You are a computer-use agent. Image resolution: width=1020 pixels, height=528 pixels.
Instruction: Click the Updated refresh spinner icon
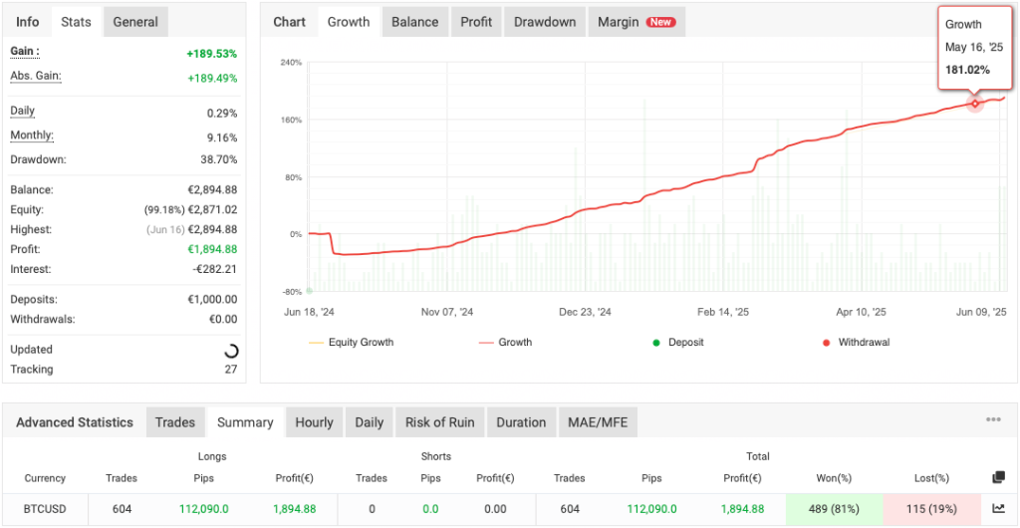(x=231, y=351)
